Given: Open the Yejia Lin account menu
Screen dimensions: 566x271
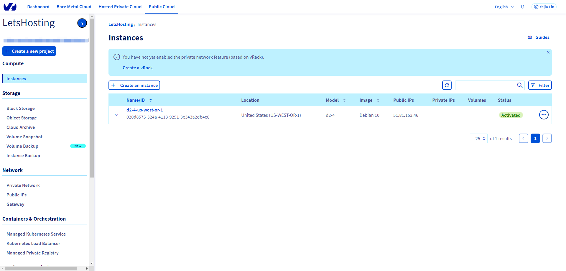Looking at the screenshot, I should tap(544, 7).
